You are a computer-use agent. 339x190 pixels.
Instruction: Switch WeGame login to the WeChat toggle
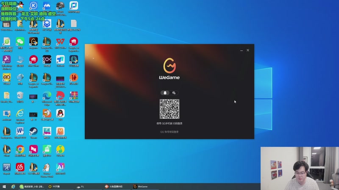pos(174,93)
